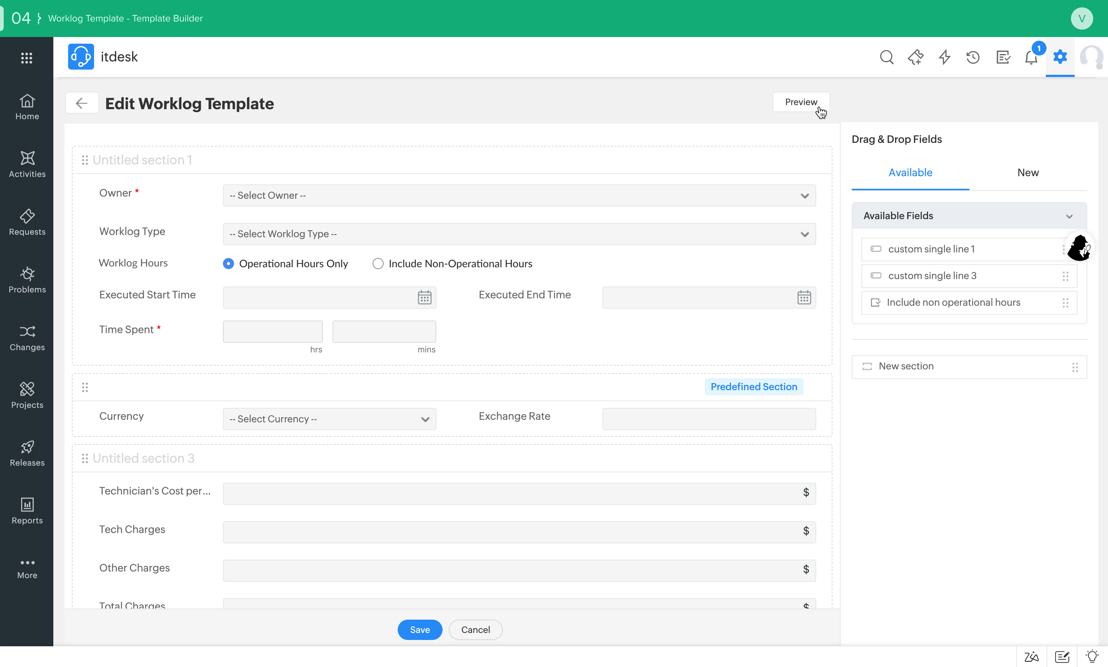The image size is (1108, 667).
Task: Click the green V account badge
Action: [x=1081, y=19]
